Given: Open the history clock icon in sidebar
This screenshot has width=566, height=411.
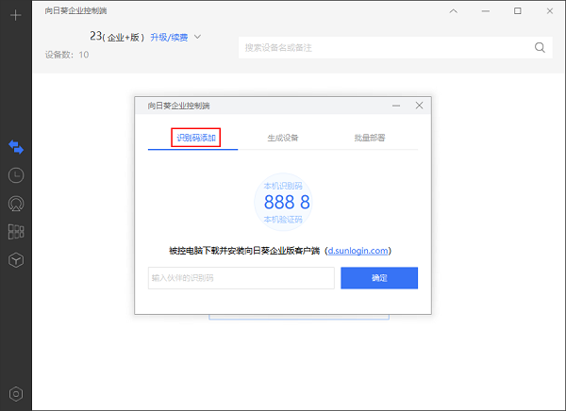Looking at the screenshot, I should click(16, 175).
